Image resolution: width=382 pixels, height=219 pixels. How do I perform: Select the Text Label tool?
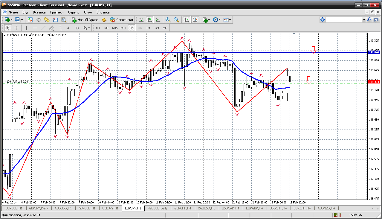(x=77, y=28)
